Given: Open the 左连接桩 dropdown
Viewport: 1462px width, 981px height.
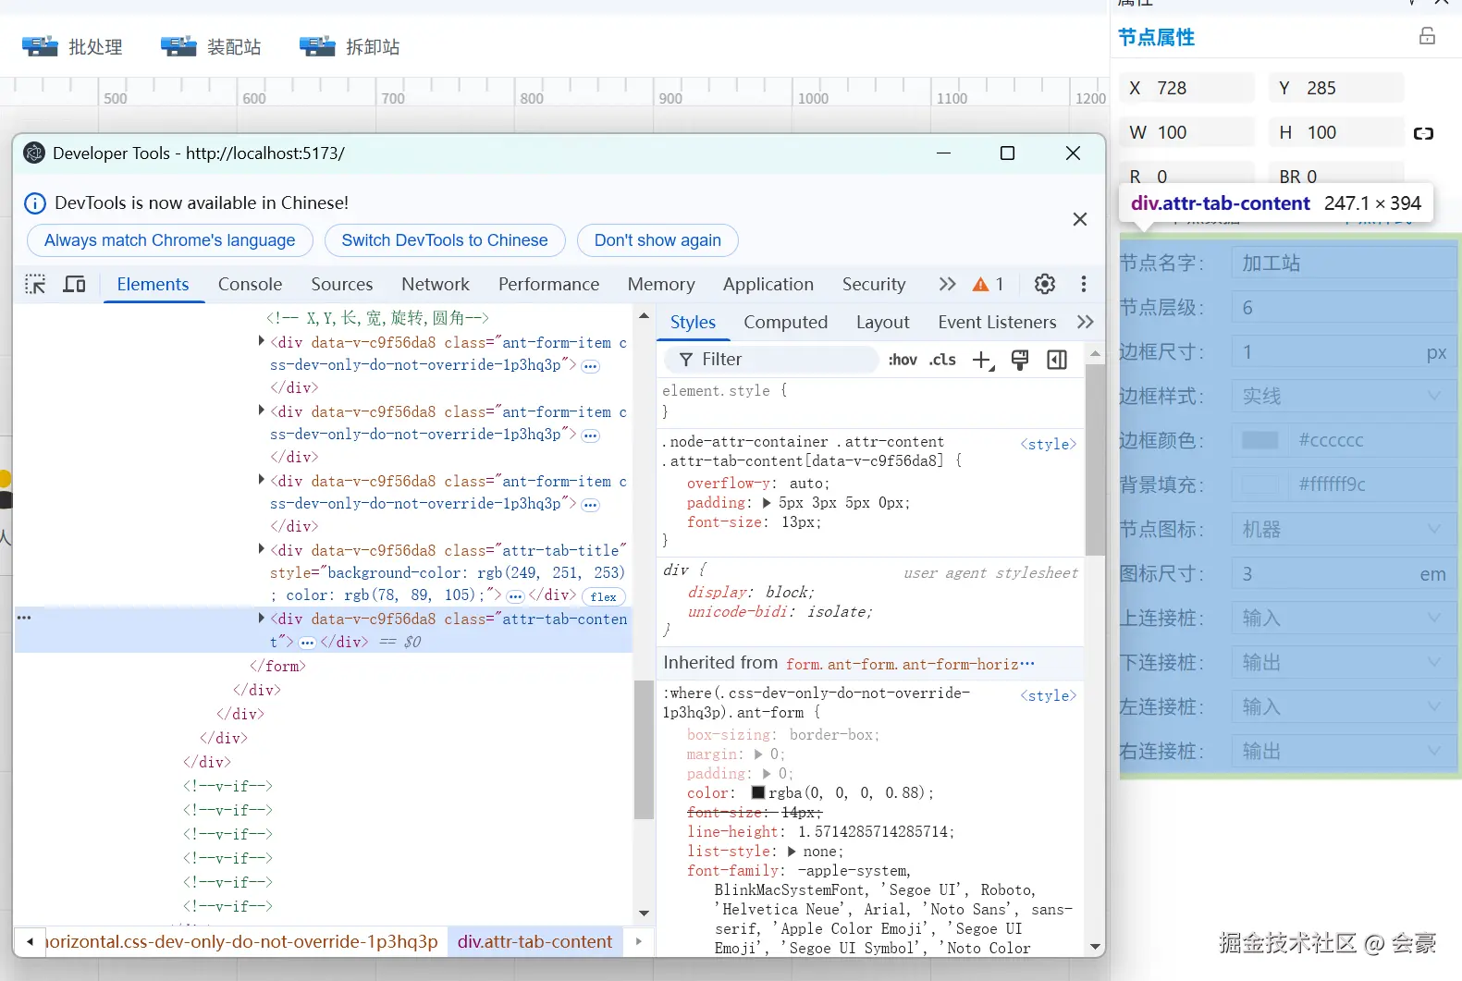Looking at the screenshot, I should (x=1343, y=706).
